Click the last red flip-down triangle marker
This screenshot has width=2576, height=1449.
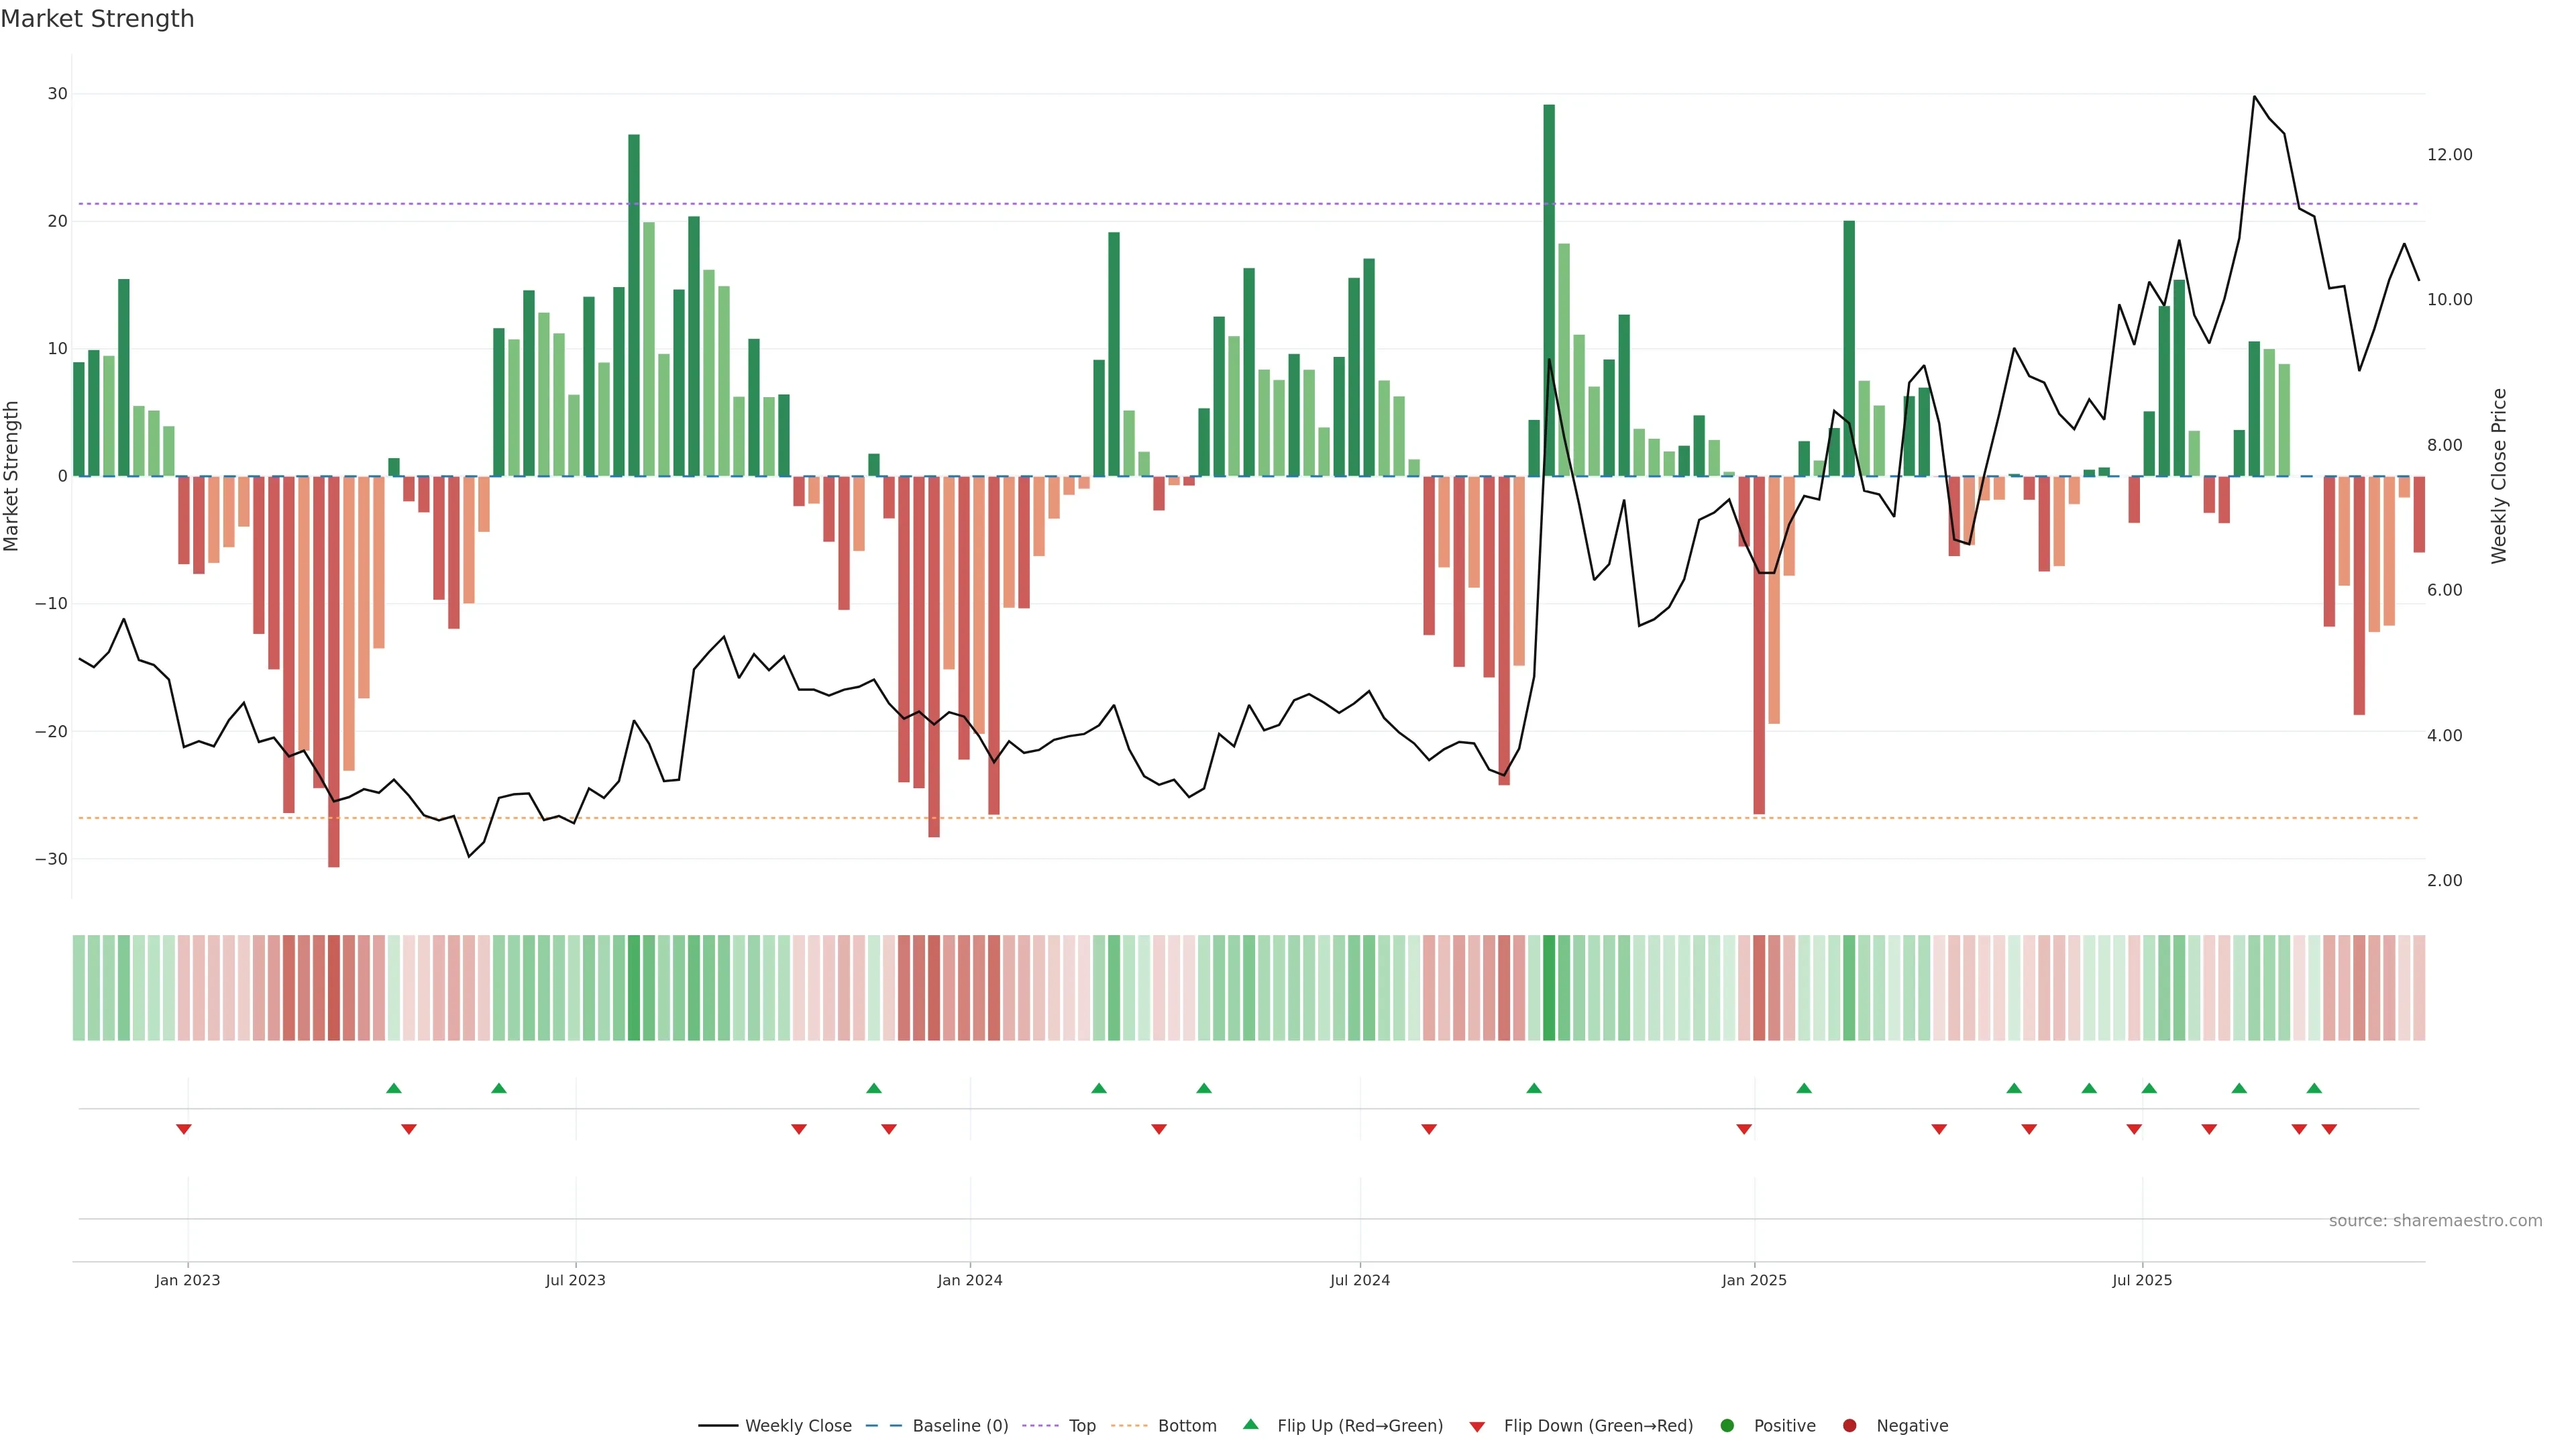click(2329, 1129)
